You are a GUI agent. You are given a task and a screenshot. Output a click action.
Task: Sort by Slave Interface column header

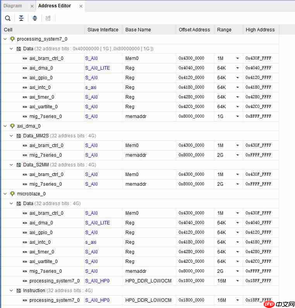(103, 30)
